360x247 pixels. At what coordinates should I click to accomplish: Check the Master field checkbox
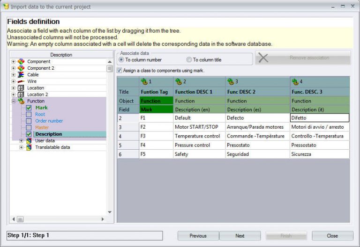[x=29, y=127]
